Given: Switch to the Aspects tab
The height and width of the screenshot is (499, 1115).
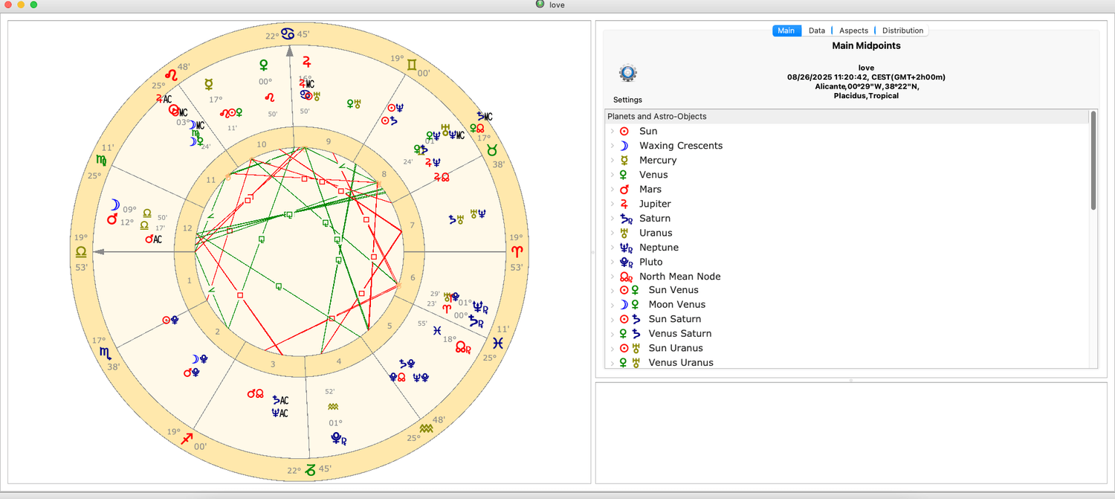Looking at the screenshot, I should (x=853, y=30).
